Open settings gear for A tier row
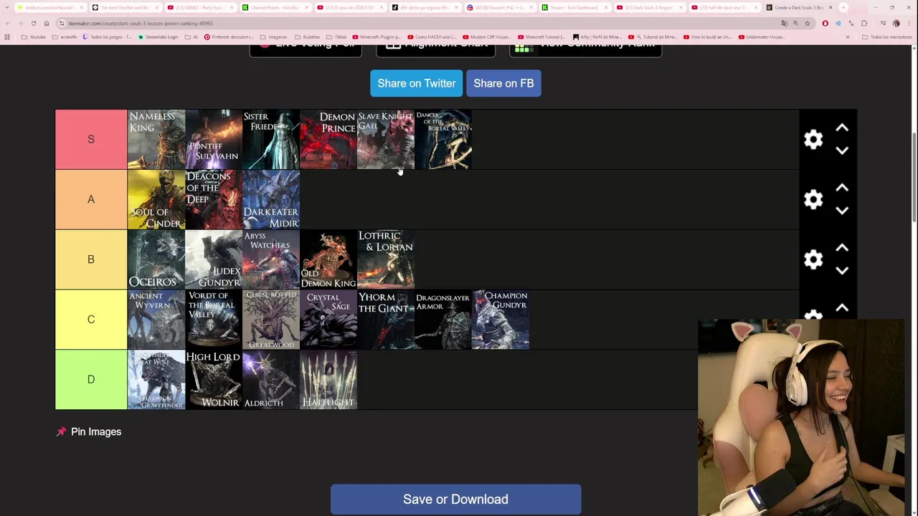918x516 pixels. point(813,199)
